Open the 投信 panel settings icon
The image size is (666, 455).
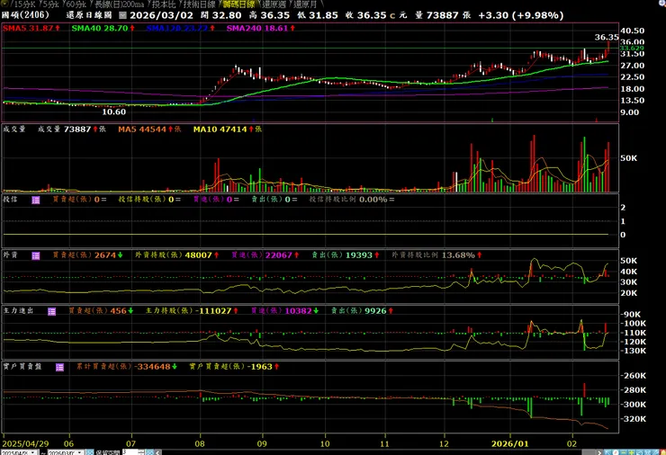[x=36, y=200]
